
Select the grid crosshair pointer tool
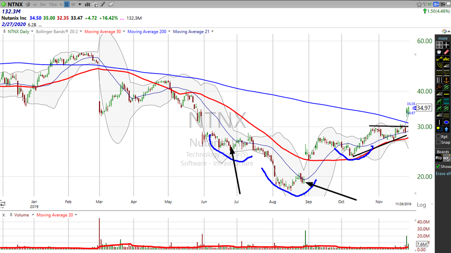point(439,45)
